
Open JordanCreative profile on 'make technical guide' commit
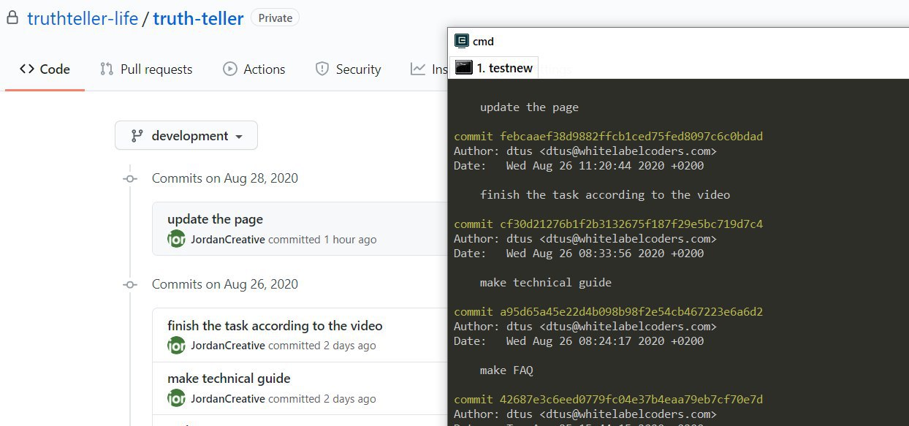pyautogui.click(x=228, y=399)
